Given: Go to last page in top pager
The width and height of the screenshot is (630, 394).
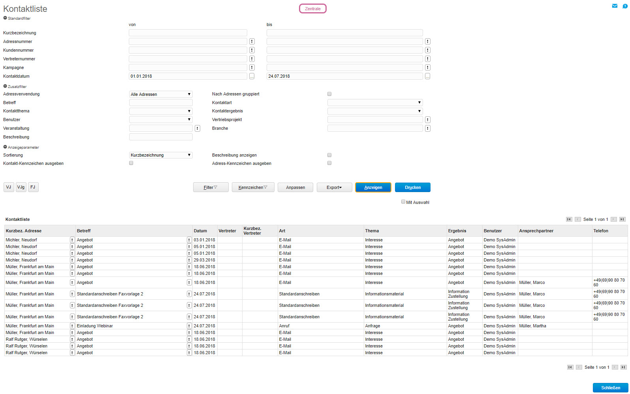Looking at the screenshot, I should click(x=622, y=219).
